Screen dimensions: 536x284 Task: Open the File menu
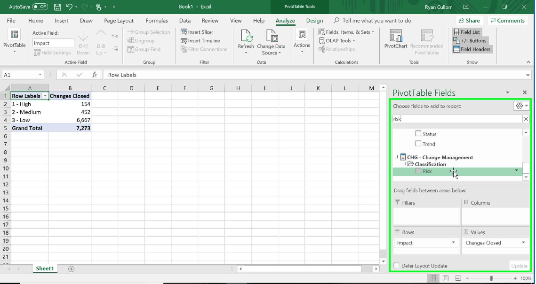11,21
